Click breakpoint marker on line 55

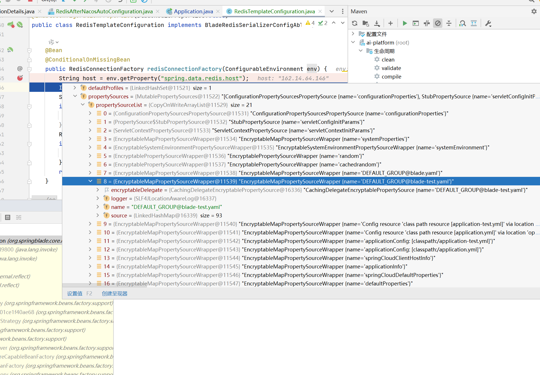pos(20,78)
